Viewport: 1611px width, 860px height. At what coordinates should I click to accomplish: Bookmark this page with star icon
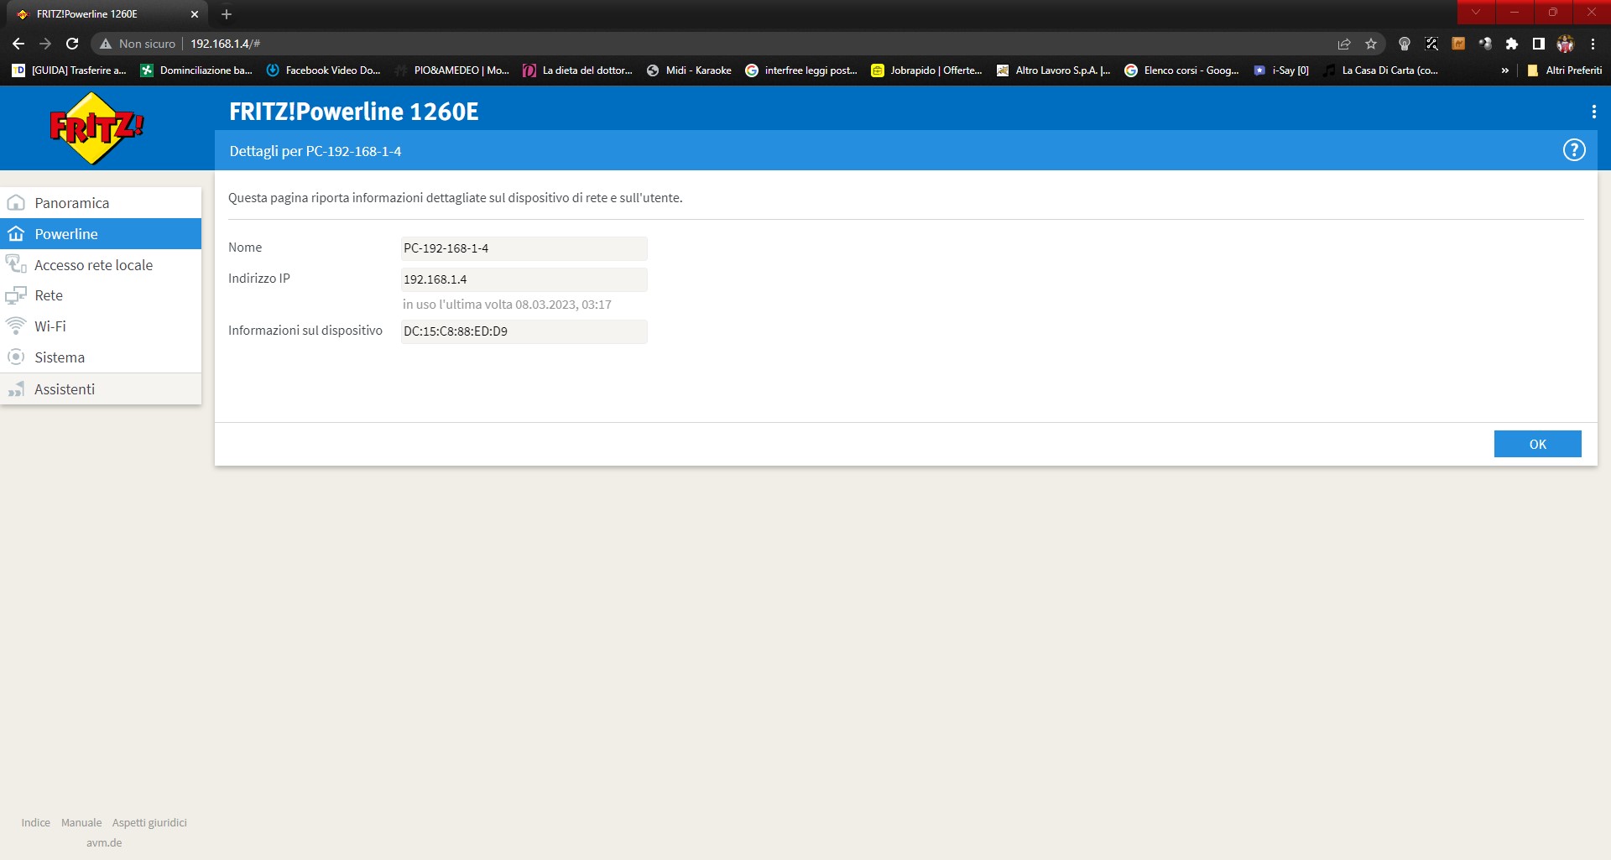pos(1371,44)
